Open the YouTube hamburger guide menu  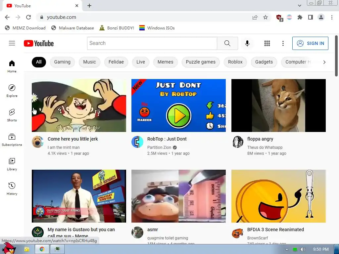(12, 43)
